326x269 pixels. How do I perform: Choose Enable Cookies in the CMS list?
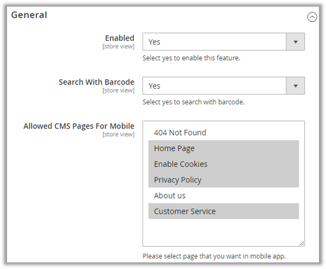(x=181, y=164)
